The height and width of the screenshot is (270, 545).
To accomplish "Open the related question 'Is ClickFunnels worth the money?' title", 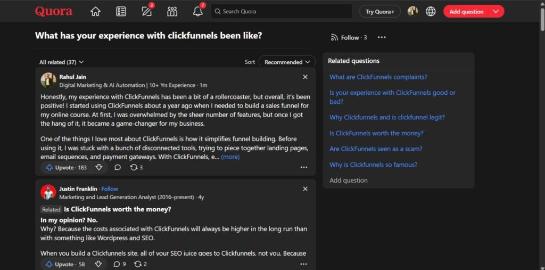I will pyautogui.click(x=118, y=209).
